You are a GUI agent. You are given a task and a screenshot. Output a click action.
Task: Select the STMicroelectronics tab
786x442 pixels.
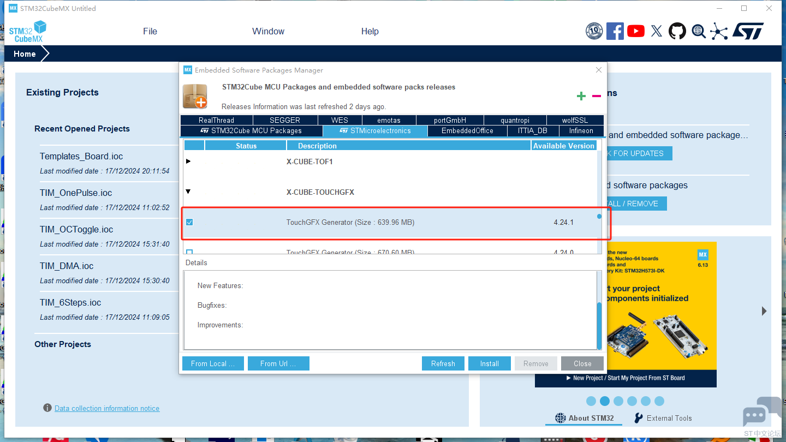coord(375,131)
